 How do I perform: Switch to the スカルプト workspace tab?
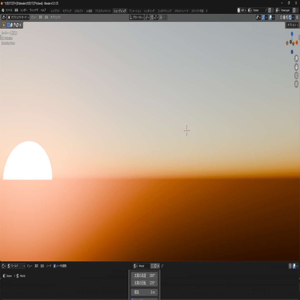(x=79, y=11)
